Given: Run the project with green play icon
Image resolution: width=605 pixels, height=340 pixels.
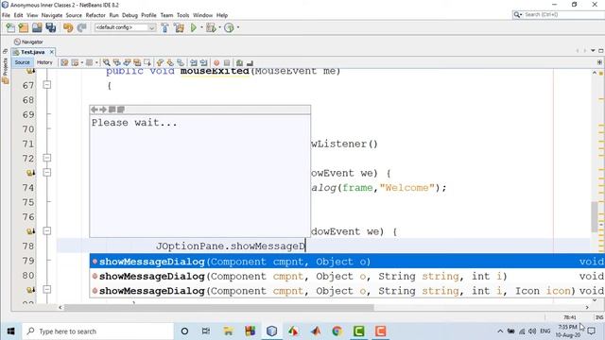Looking at the screenshot, I should coord(194,27).
